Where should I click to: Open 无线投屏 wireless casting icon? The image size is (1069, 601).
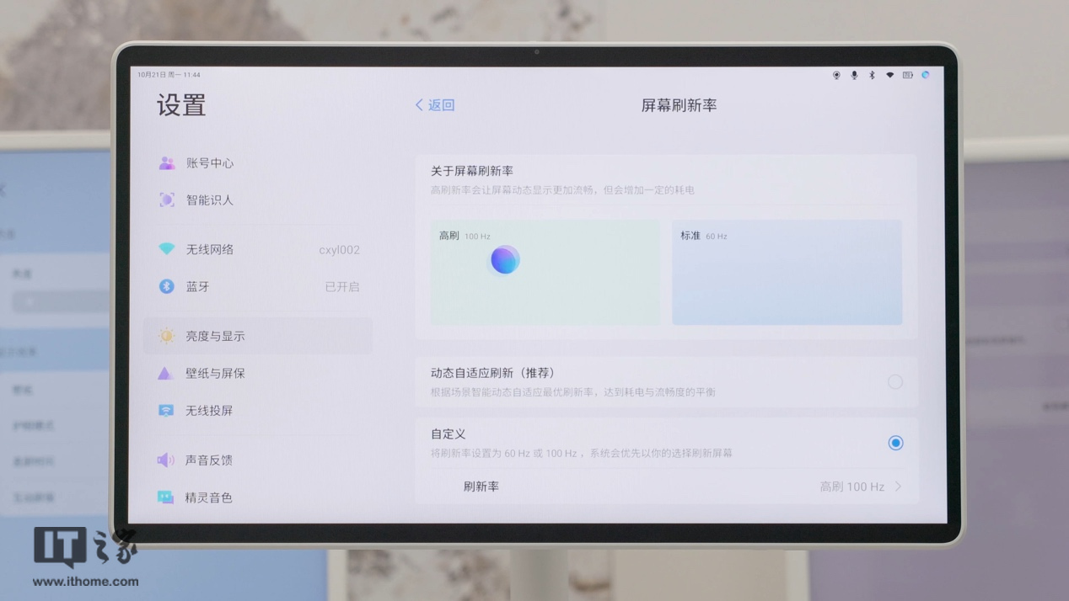[x=166, y=411]
